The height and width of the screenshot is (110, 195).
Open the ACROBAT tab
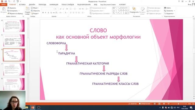tap(122, 5)
